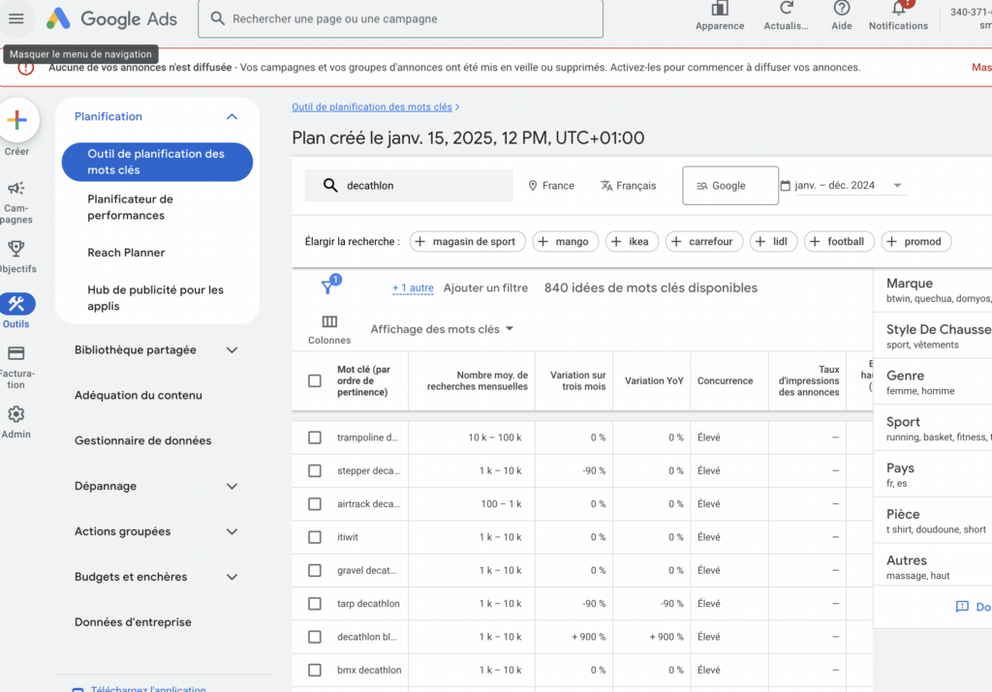Viewport: 992px width, 692px height.
Task: Expand Budgets et enchères section
Action: (x=232, y=577)
